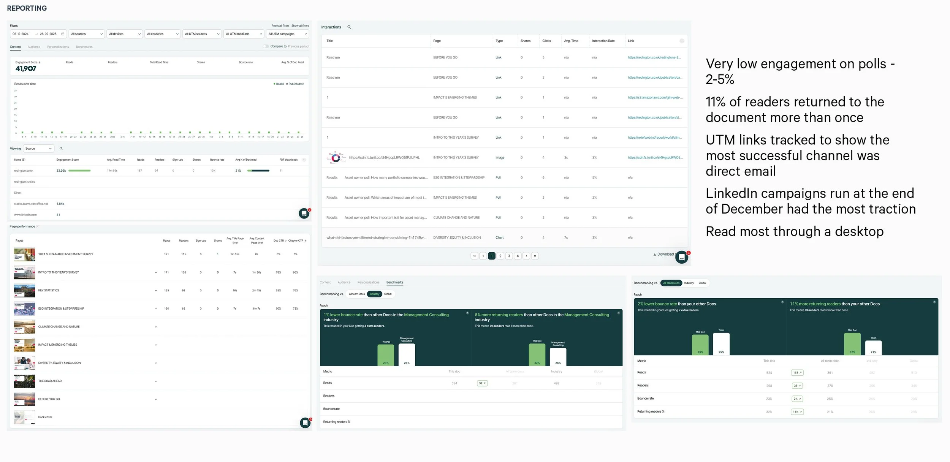Click redington.co.uk engagement score progress bar

(x=79, y=171)
